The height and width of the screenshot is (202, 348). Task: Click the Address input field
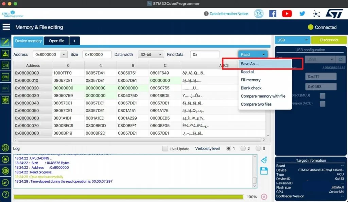46,55
